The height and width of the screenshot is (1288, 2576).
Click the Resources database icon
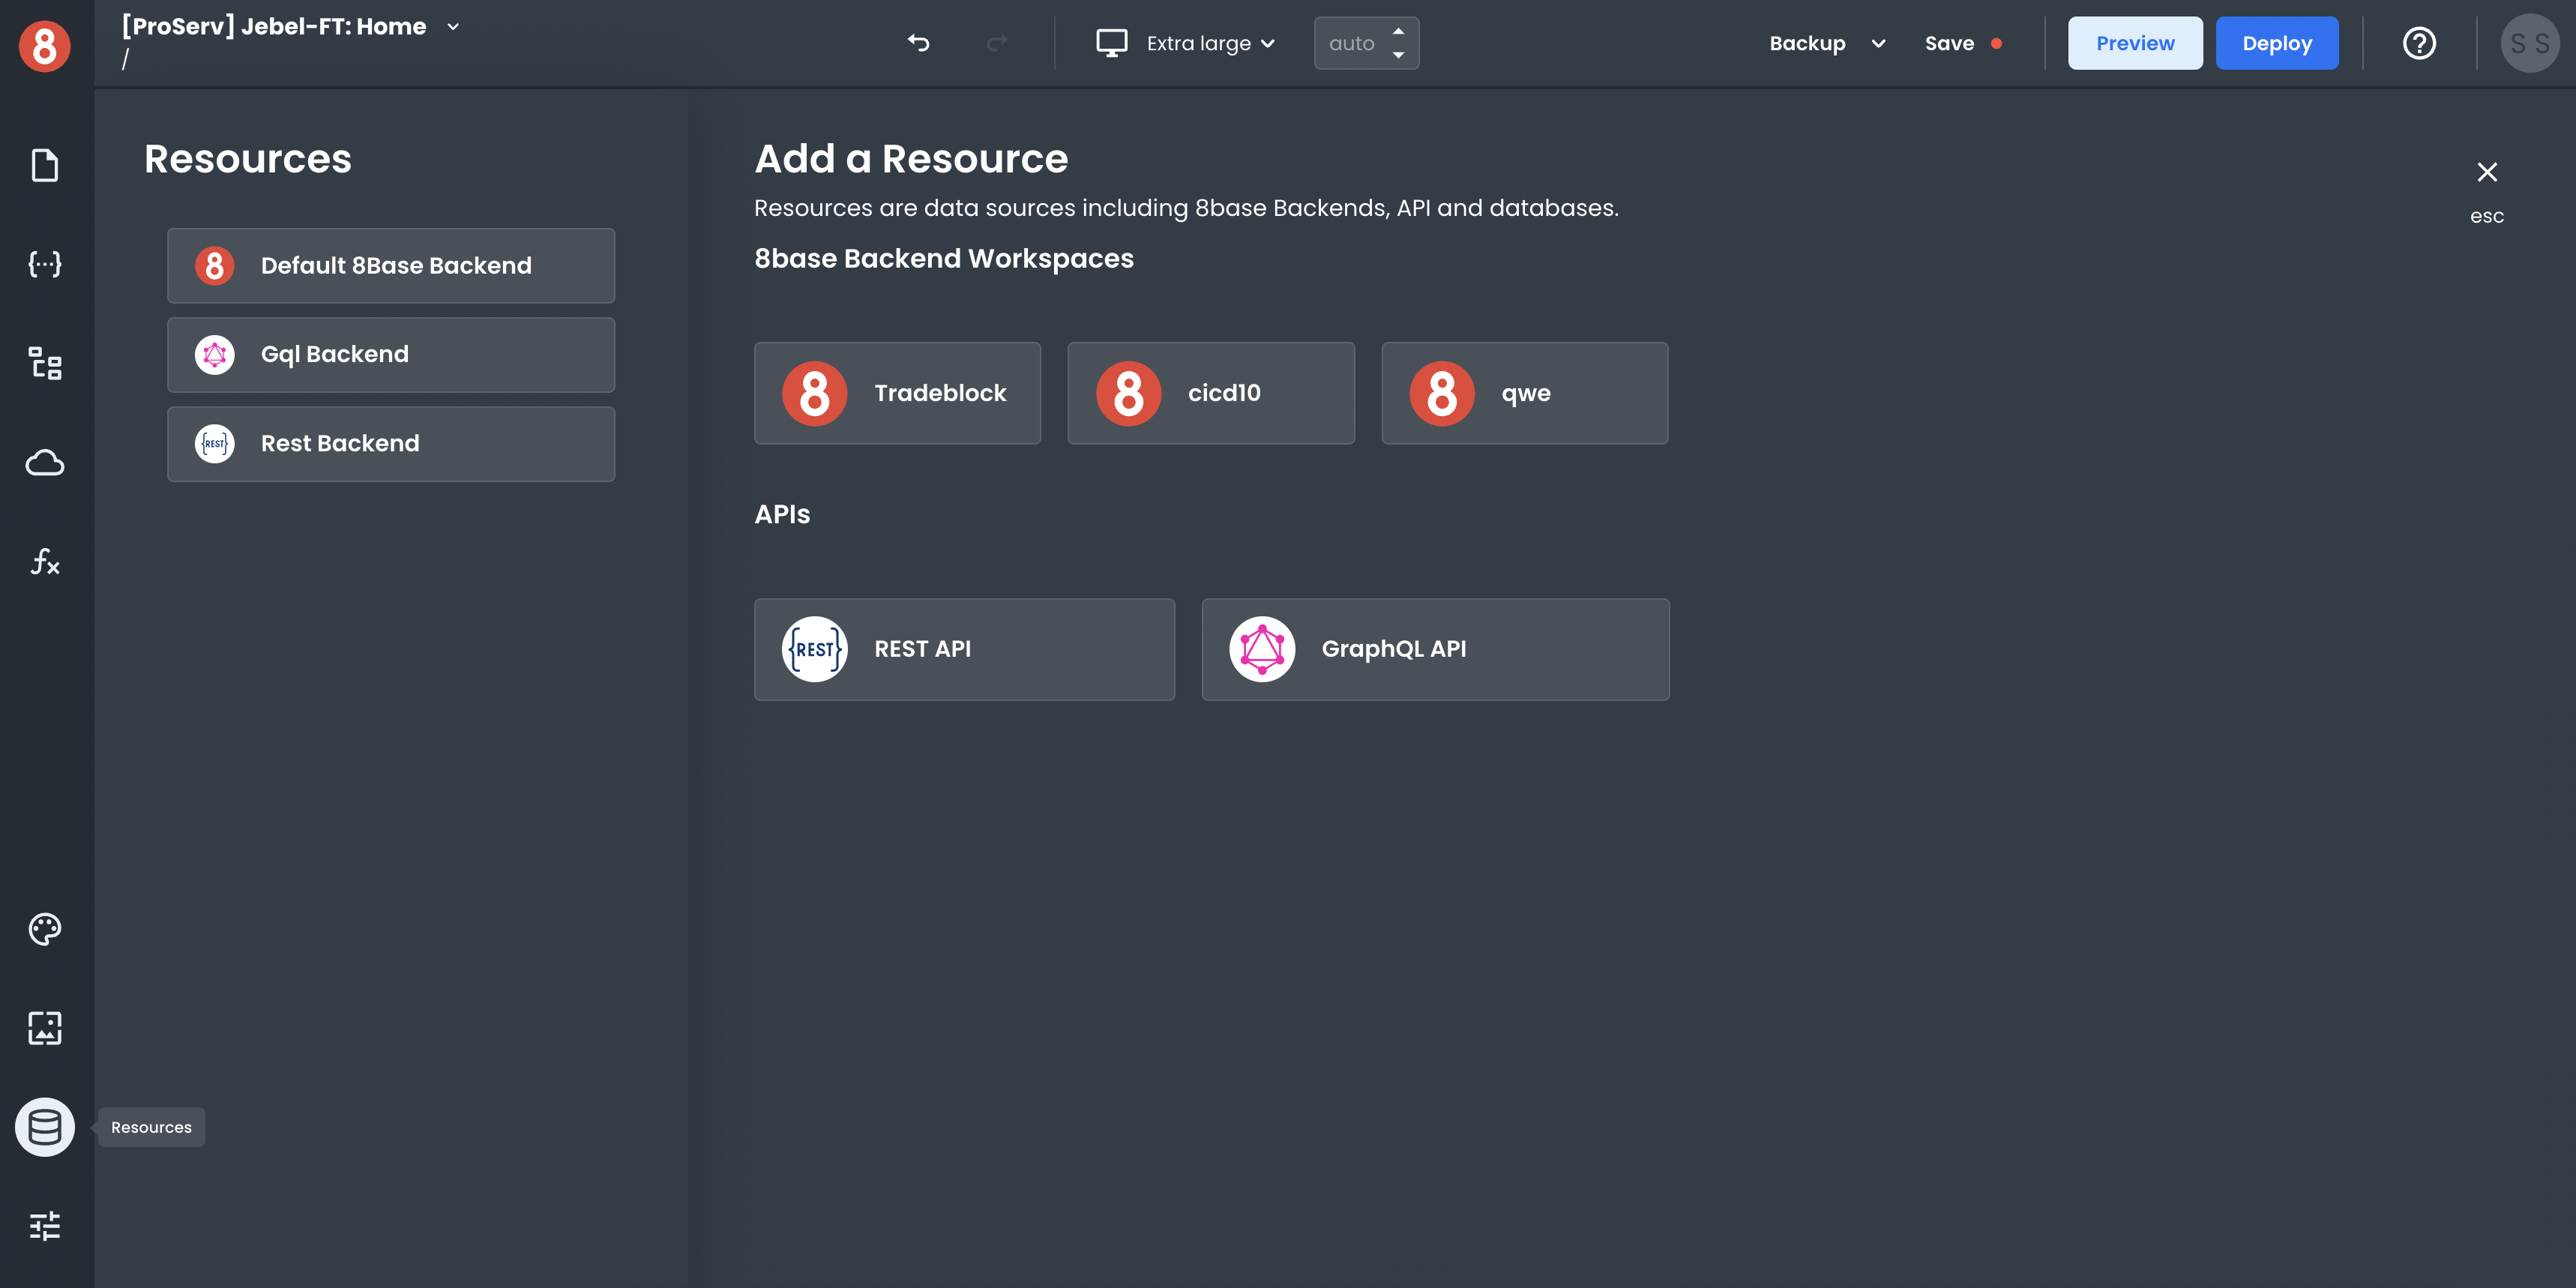45,1127
